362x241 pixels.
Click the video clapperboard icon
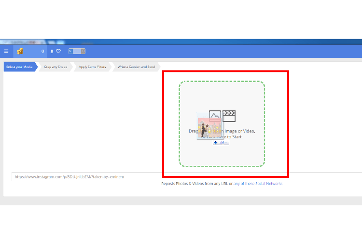[229, 116]
